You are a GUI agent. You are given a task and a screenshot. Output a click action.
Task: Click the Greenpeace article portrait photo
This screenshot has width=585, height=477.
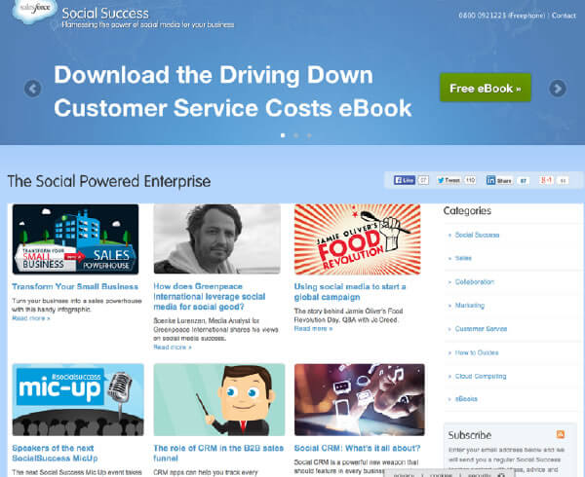tap(216, 238)
